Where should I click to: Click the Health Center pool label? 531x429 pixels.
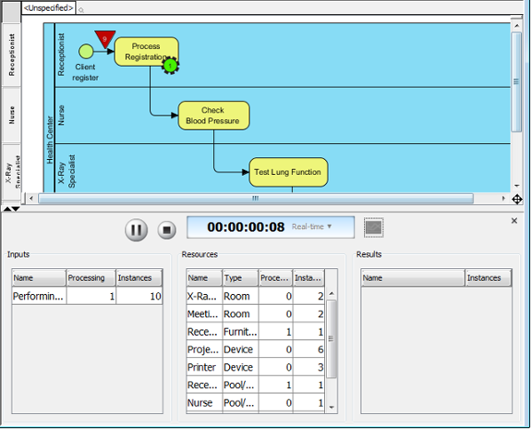click(x=50, y=140)
